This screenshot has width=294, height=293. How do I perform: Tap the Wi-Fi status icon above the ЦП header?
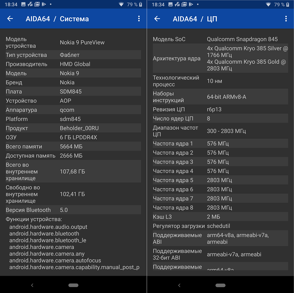(268, 4)
